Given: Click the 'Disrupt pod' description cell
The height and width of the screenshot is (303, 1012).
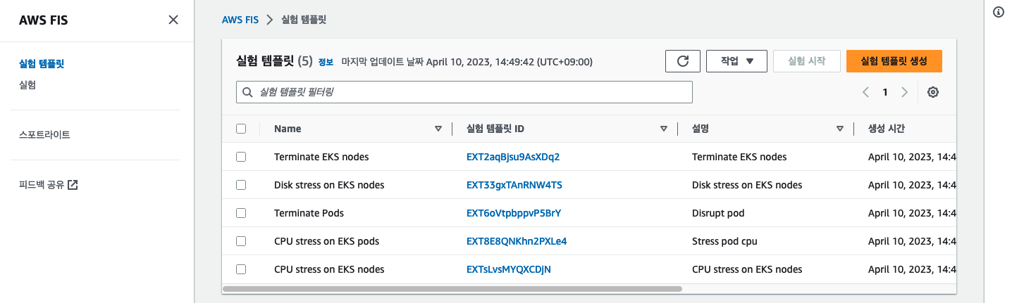Looking at the screenshot, I should point(718,213).
